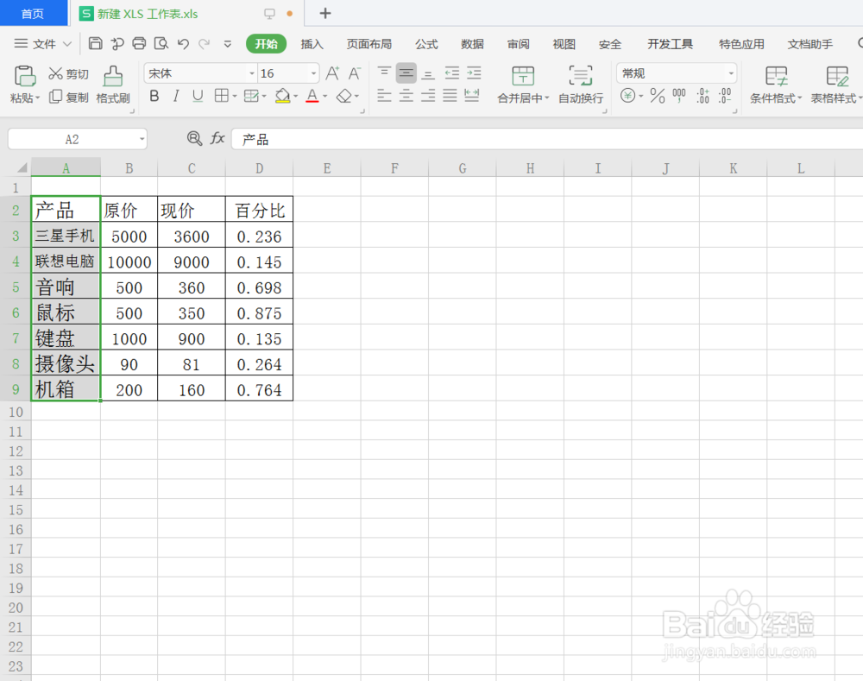Click Merge and Center icon

522,76
